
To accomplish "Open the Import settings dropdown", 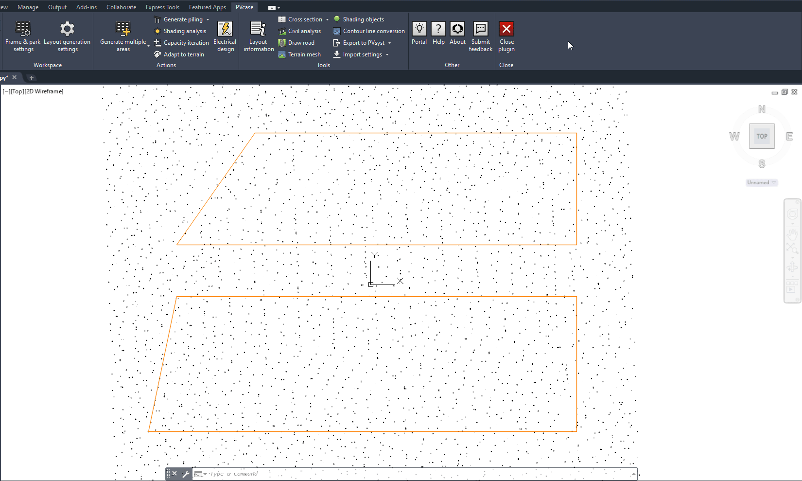I will 387,55.
